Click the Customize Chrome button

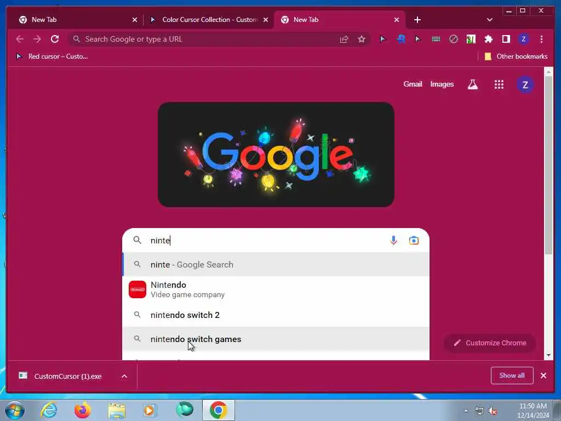[490, 343]
